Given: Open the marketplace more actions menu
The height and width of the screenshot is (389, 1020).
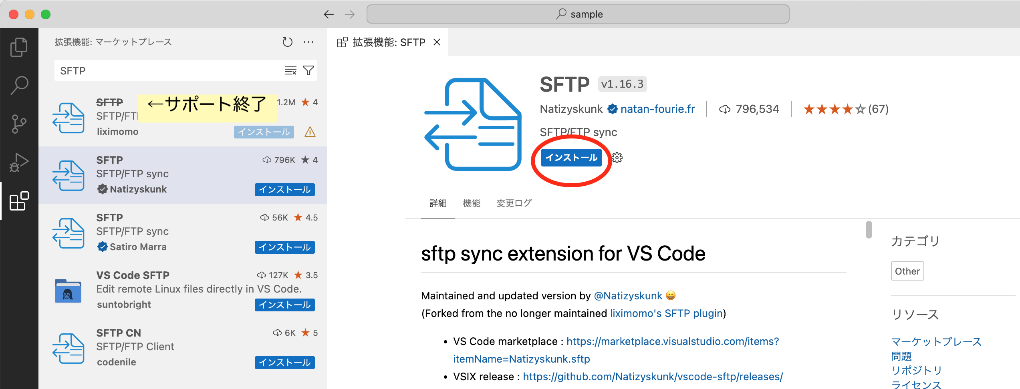Looking at the screenshot, I should click(x=308, y=42).
